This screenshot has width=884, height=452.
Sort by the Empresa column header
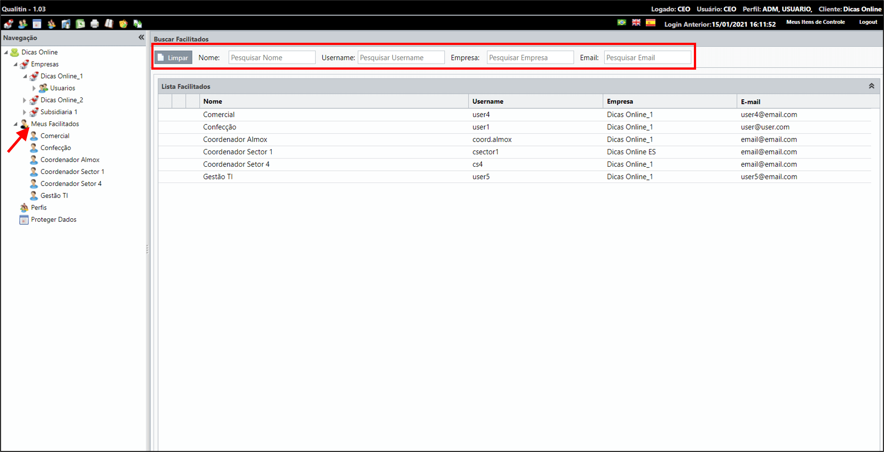670,101
